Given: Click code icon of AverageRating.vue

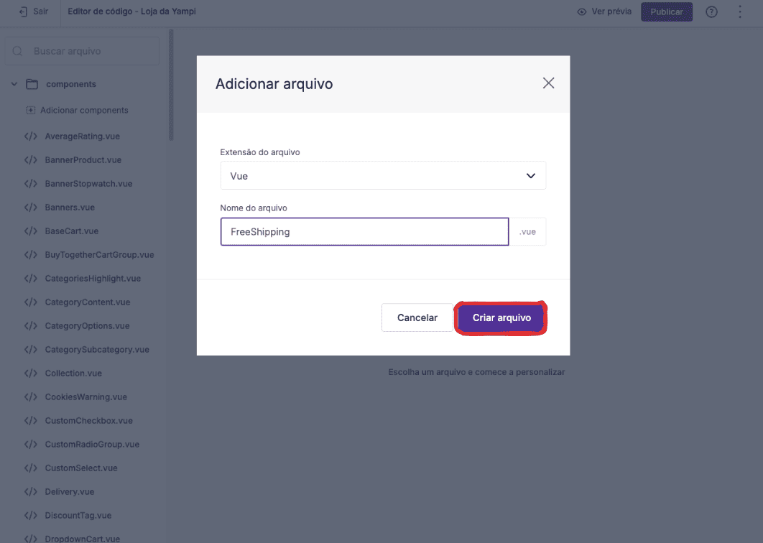Looking at the screenshot, I should (31, 136).
